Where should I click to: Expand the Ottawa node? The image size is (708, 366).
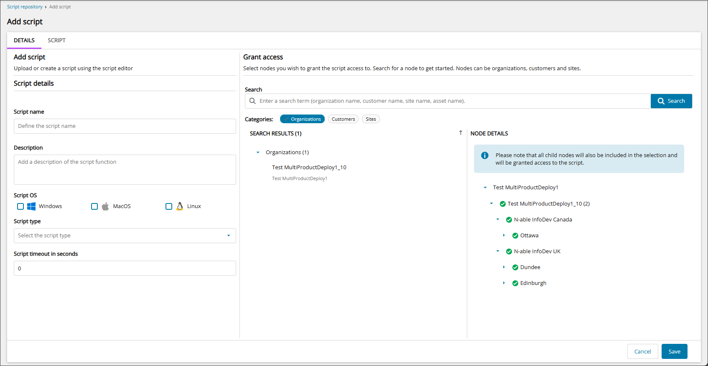click(x=504, y=236)
